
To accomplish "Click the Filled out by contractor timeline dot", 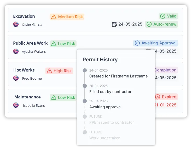I will (85, 86).
